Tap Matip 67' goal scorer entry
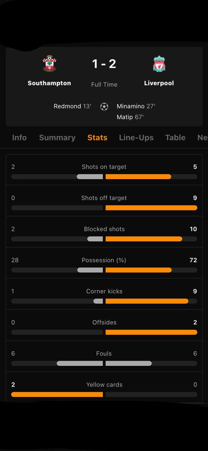This screenshot has width=208, height=451. coord(130,117)
